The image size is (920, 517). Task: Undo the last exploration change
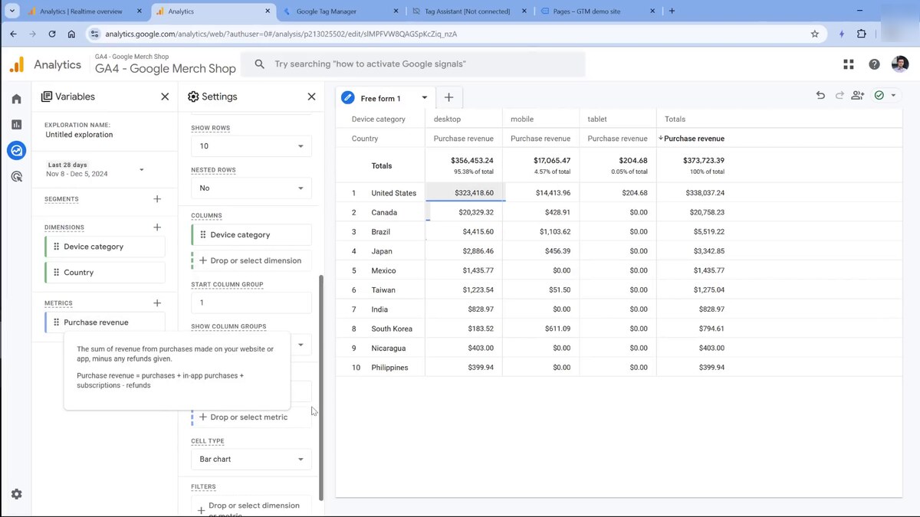(820, 95)
